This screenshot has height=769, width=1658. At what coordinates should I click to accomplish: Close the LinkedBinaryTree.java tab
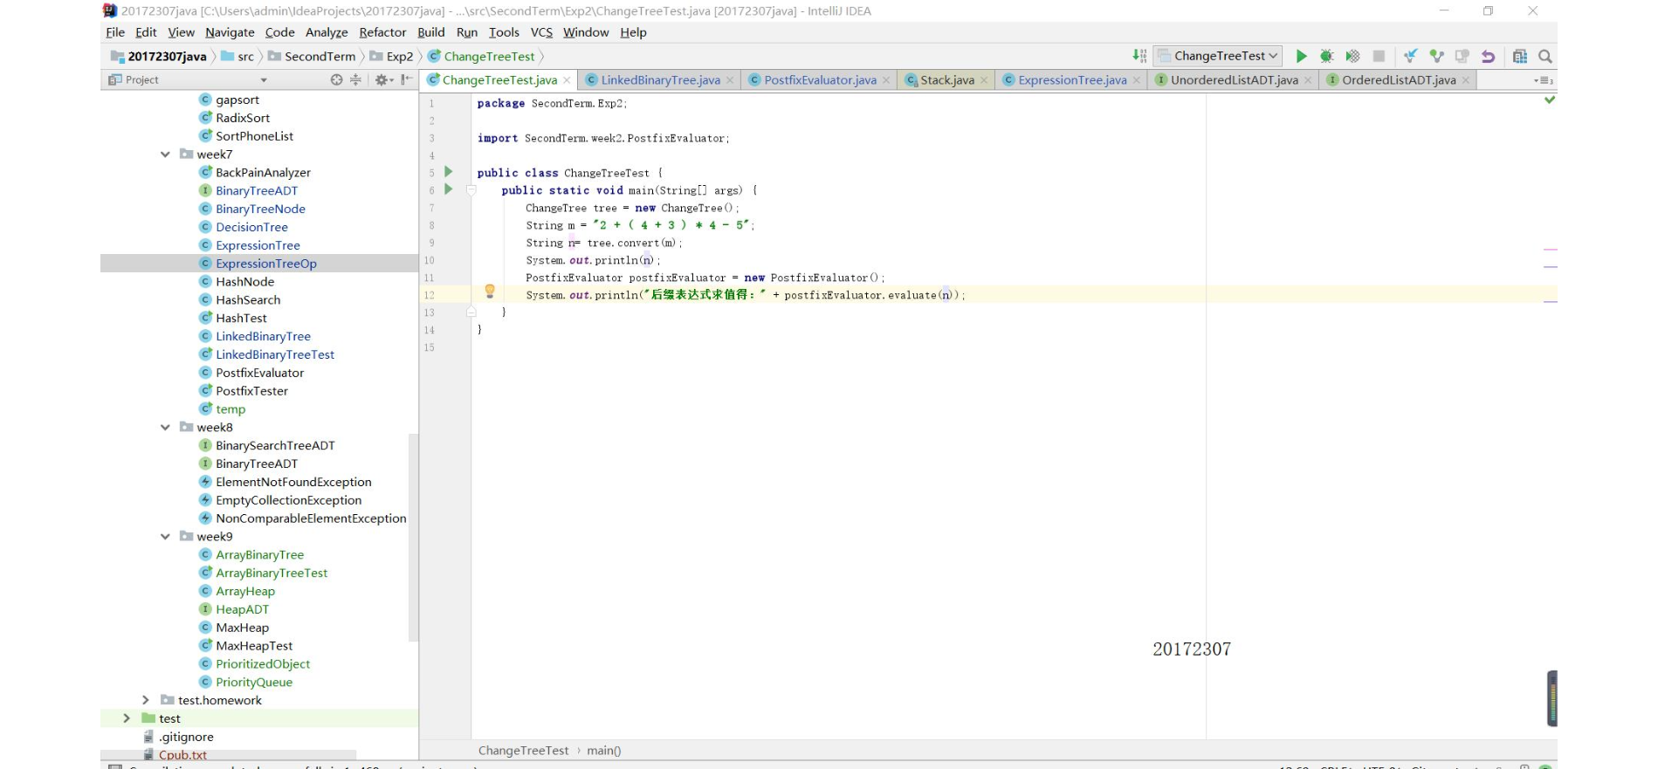coord(730,80)
